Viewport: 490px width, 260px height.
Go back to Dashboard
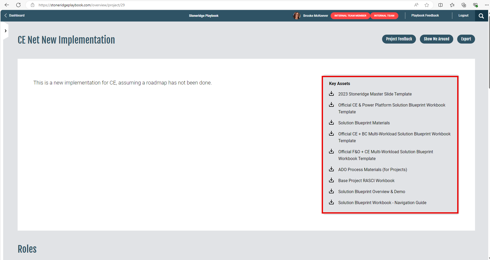coord(14,15)
